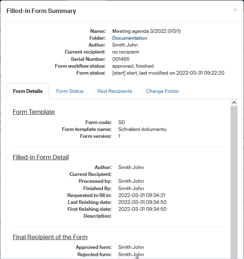Image resolution: width=244 pixels, height=259 pixels.
Task: Click the last modified form status text
Action: pyautogui.click(x=168, y=73)
